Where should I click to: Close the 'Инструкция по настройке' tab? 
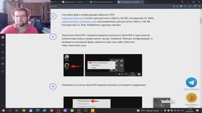(x=142, y=2)
